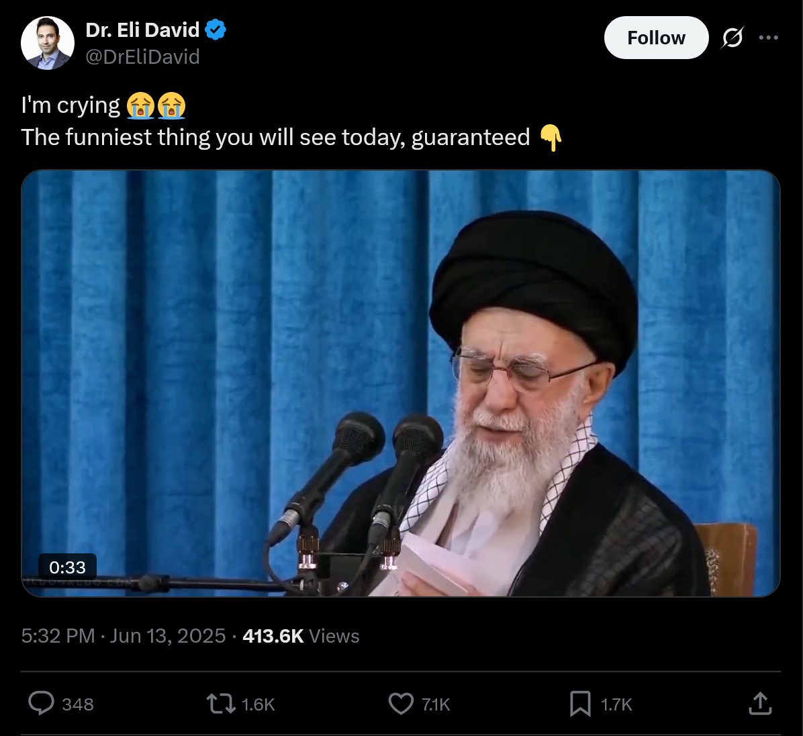The width and height of the screenshot is (803, 736).
Task: Toggle the like heart icon
Action: tap(401, 703)
